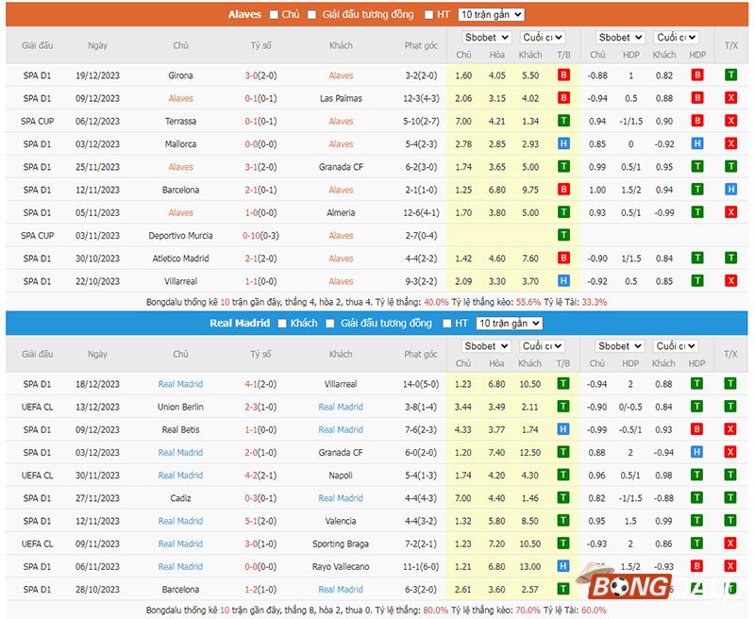Click the blue H T/B badge in Real Betis row
Viewport: 755px width, 619px height.
pyautogui.click(x=563, y=430)
